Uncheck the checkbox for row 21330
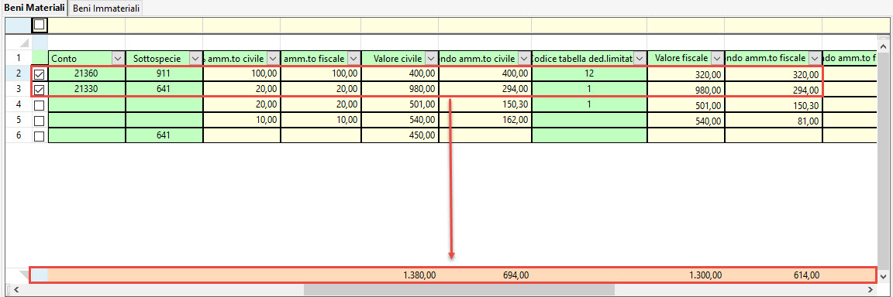893x297 pixels. pos(40,90)
